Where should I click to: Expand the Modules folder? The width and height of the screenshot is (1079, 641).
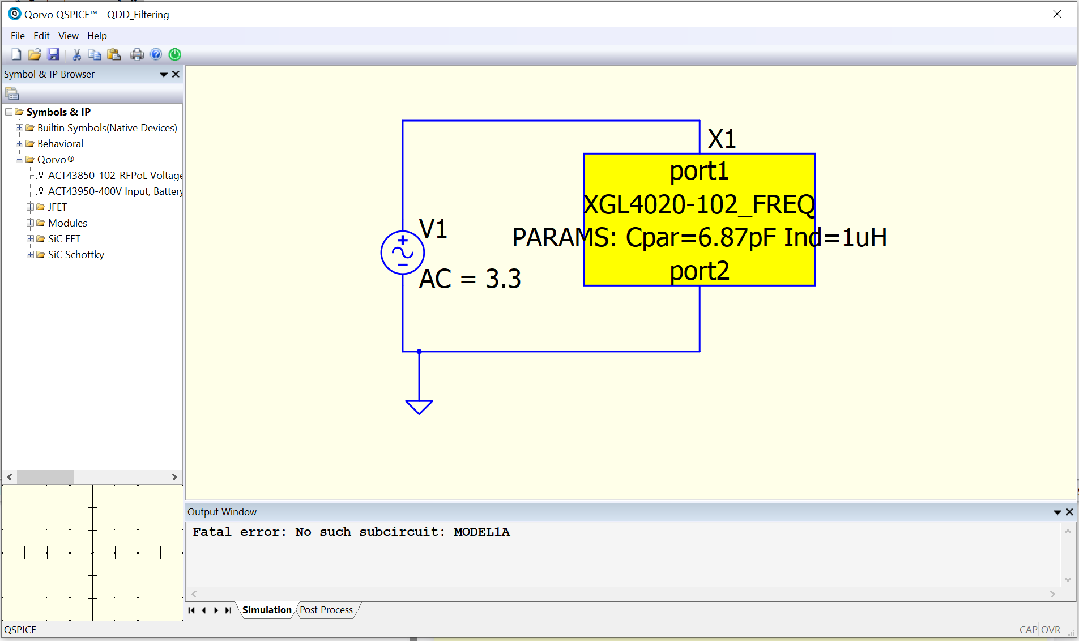pyautogui.click(x=30, y=223)
